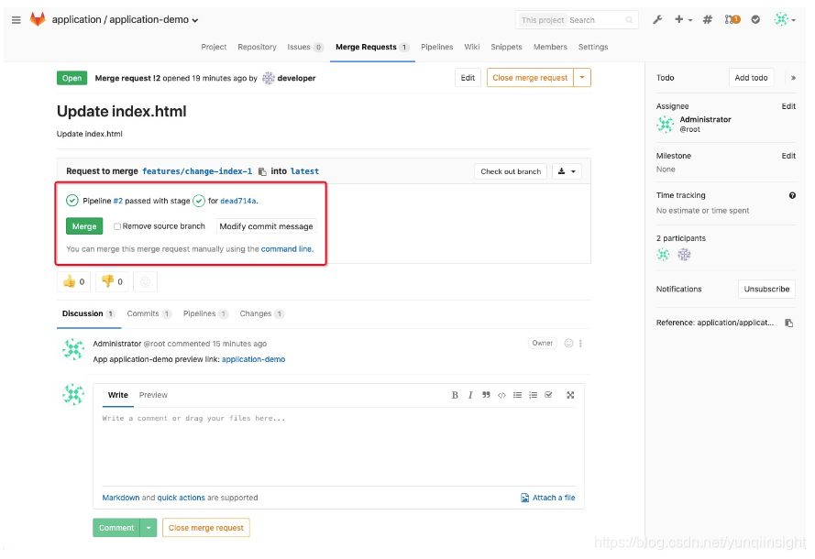Viewport: 815px width, 559px height.
Task: Switch to merge request Pipelines tab
Action: pyautogui.click(x=205, y=313)
